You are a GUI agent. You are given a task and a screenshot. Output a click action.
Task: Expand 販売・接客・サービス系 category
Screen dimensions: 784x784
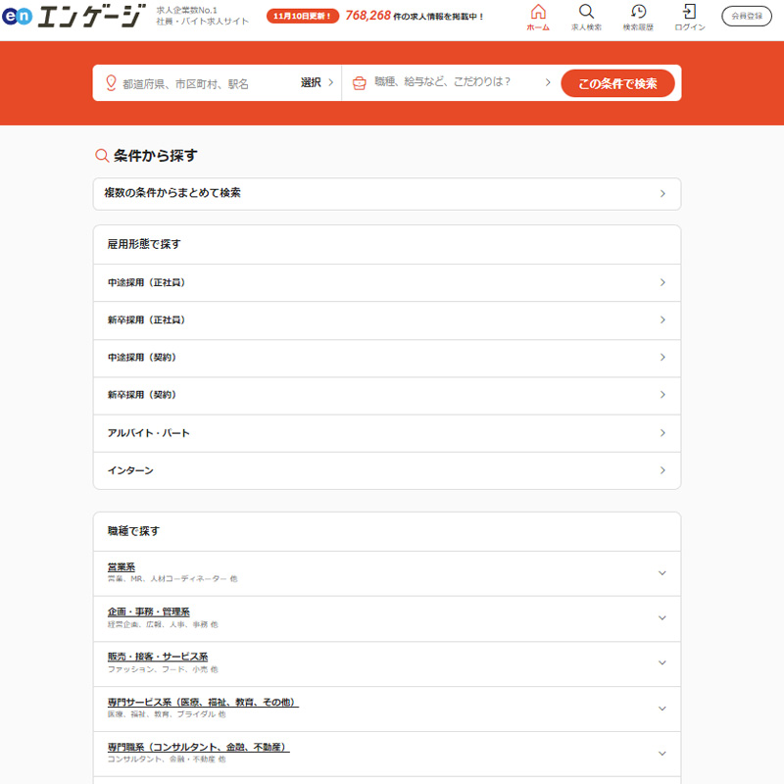coord(661,663)
